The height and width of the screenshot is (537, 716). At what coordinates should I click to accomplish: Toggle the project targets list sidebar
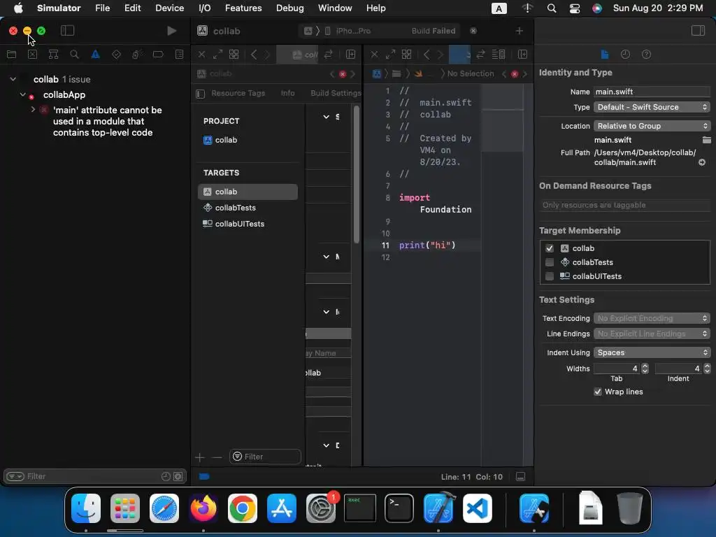coord(200,94)
